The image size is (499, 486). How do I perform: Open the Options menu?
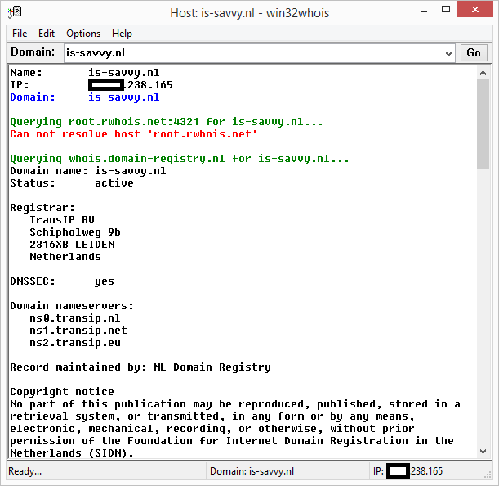coord(83,34)
